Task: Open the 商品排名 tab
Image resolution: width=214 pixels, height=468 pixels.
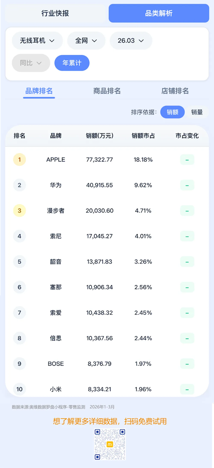Action: (107, 91)
